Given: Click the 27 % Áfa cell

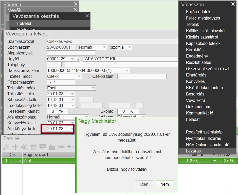Looking at the screenshot, I should [x=229, y=161].
